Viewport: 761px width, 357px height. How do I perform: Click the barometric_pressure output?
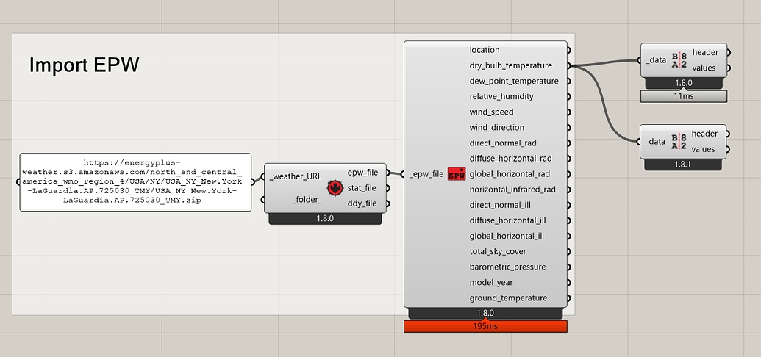(x=507, y=267)
